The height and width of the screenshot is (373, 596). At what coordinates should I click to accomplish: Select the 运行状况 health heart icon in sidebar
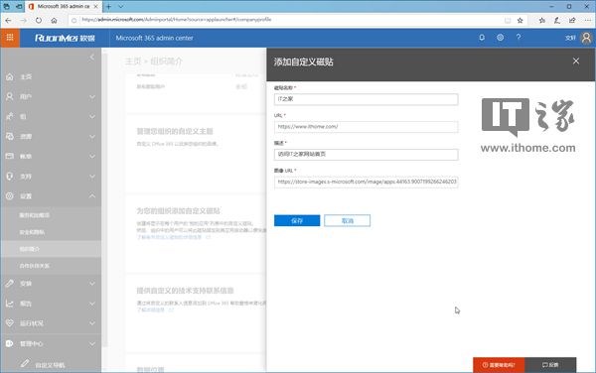(x=10, y=323)
